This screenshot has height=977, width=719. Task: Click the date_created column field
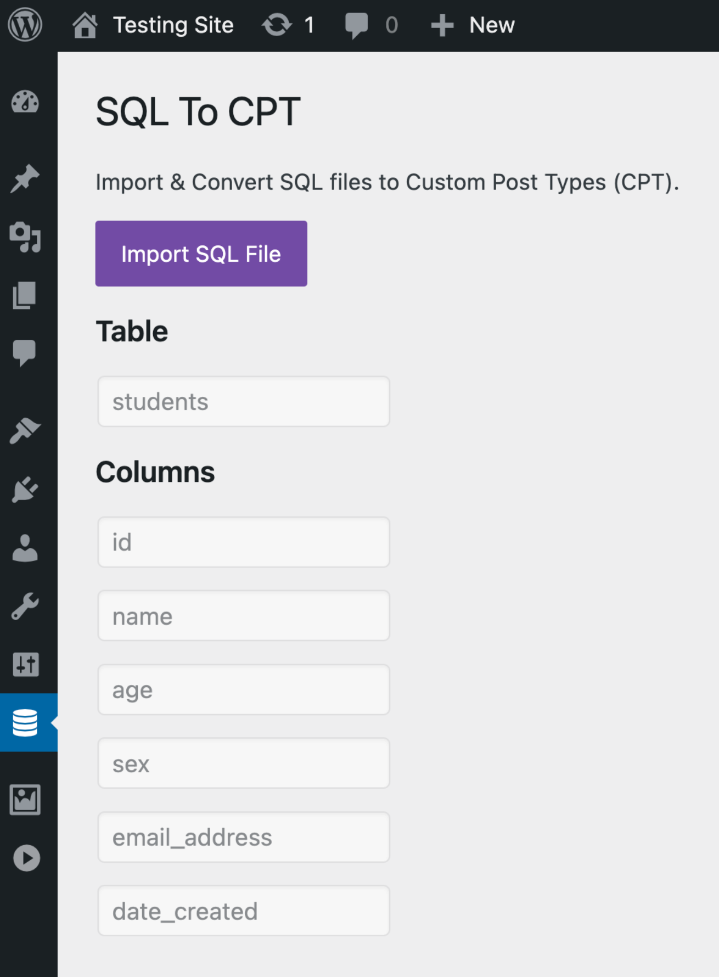tap(244, 911)
